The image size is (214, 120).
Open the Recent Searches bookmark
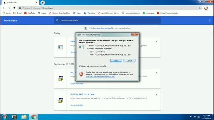pyautogui.click(x=60, y=13)
